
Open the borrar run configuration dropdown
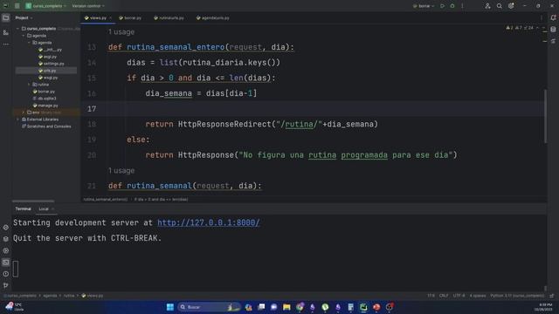(x=424, y=6)
